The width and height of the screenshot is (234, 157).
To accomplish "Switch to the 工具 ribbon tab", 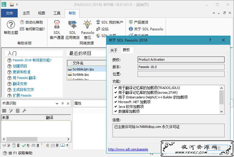I will (57, 13).
